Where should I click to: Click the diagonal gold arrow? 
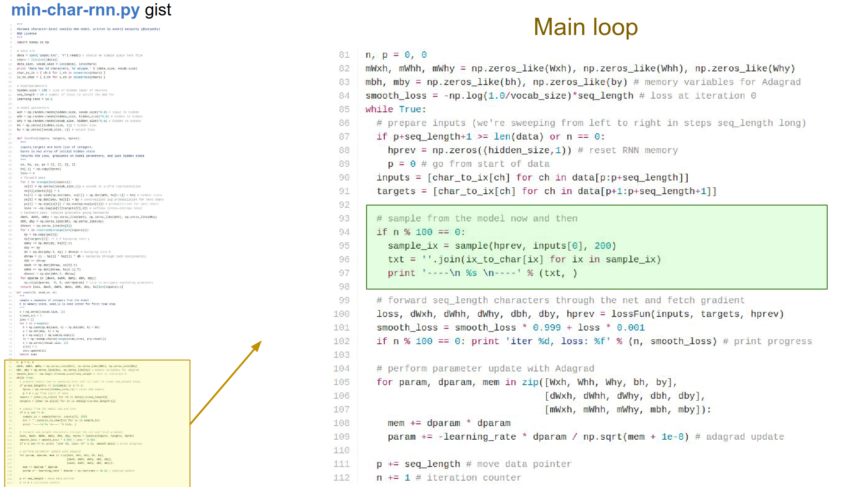coord(226,382)
